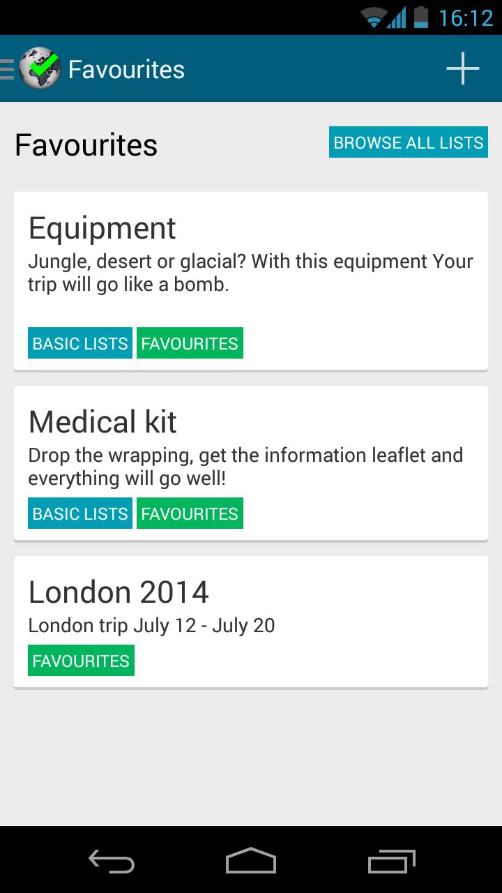Open the recent apps overview
Screen dimensions: 502x893
(391, 862)
